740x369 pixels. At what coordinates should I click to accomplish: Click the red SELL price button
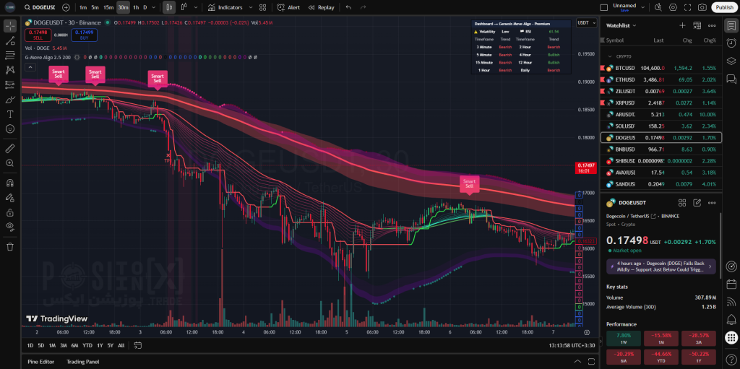(38, 34)
